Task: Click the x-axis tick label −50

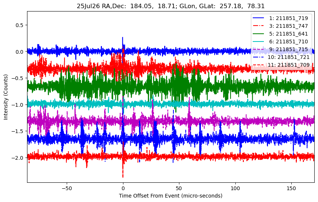Action: [67, 187]
